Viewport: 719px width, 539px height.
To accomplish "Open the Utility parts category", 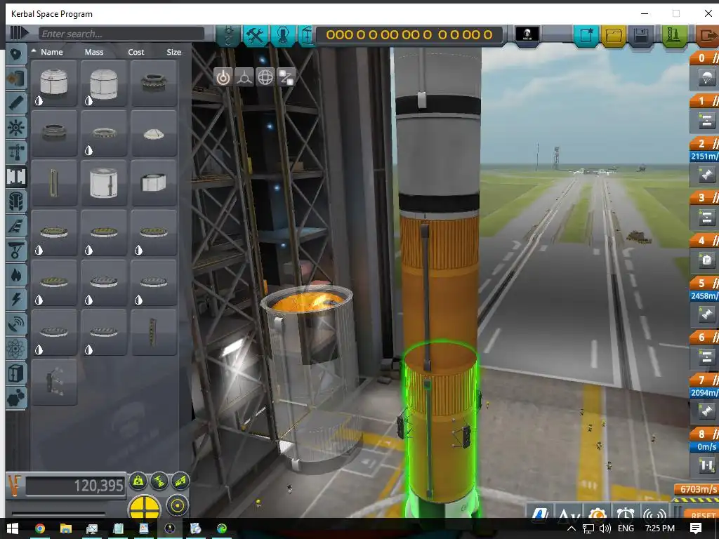I will point(16,398).
